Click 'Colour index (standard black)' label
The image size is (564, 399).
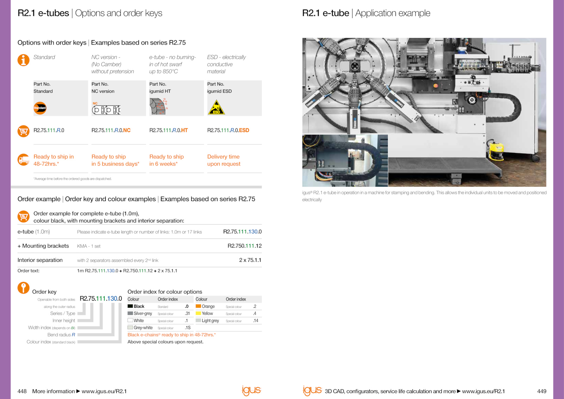coord(51,342)
